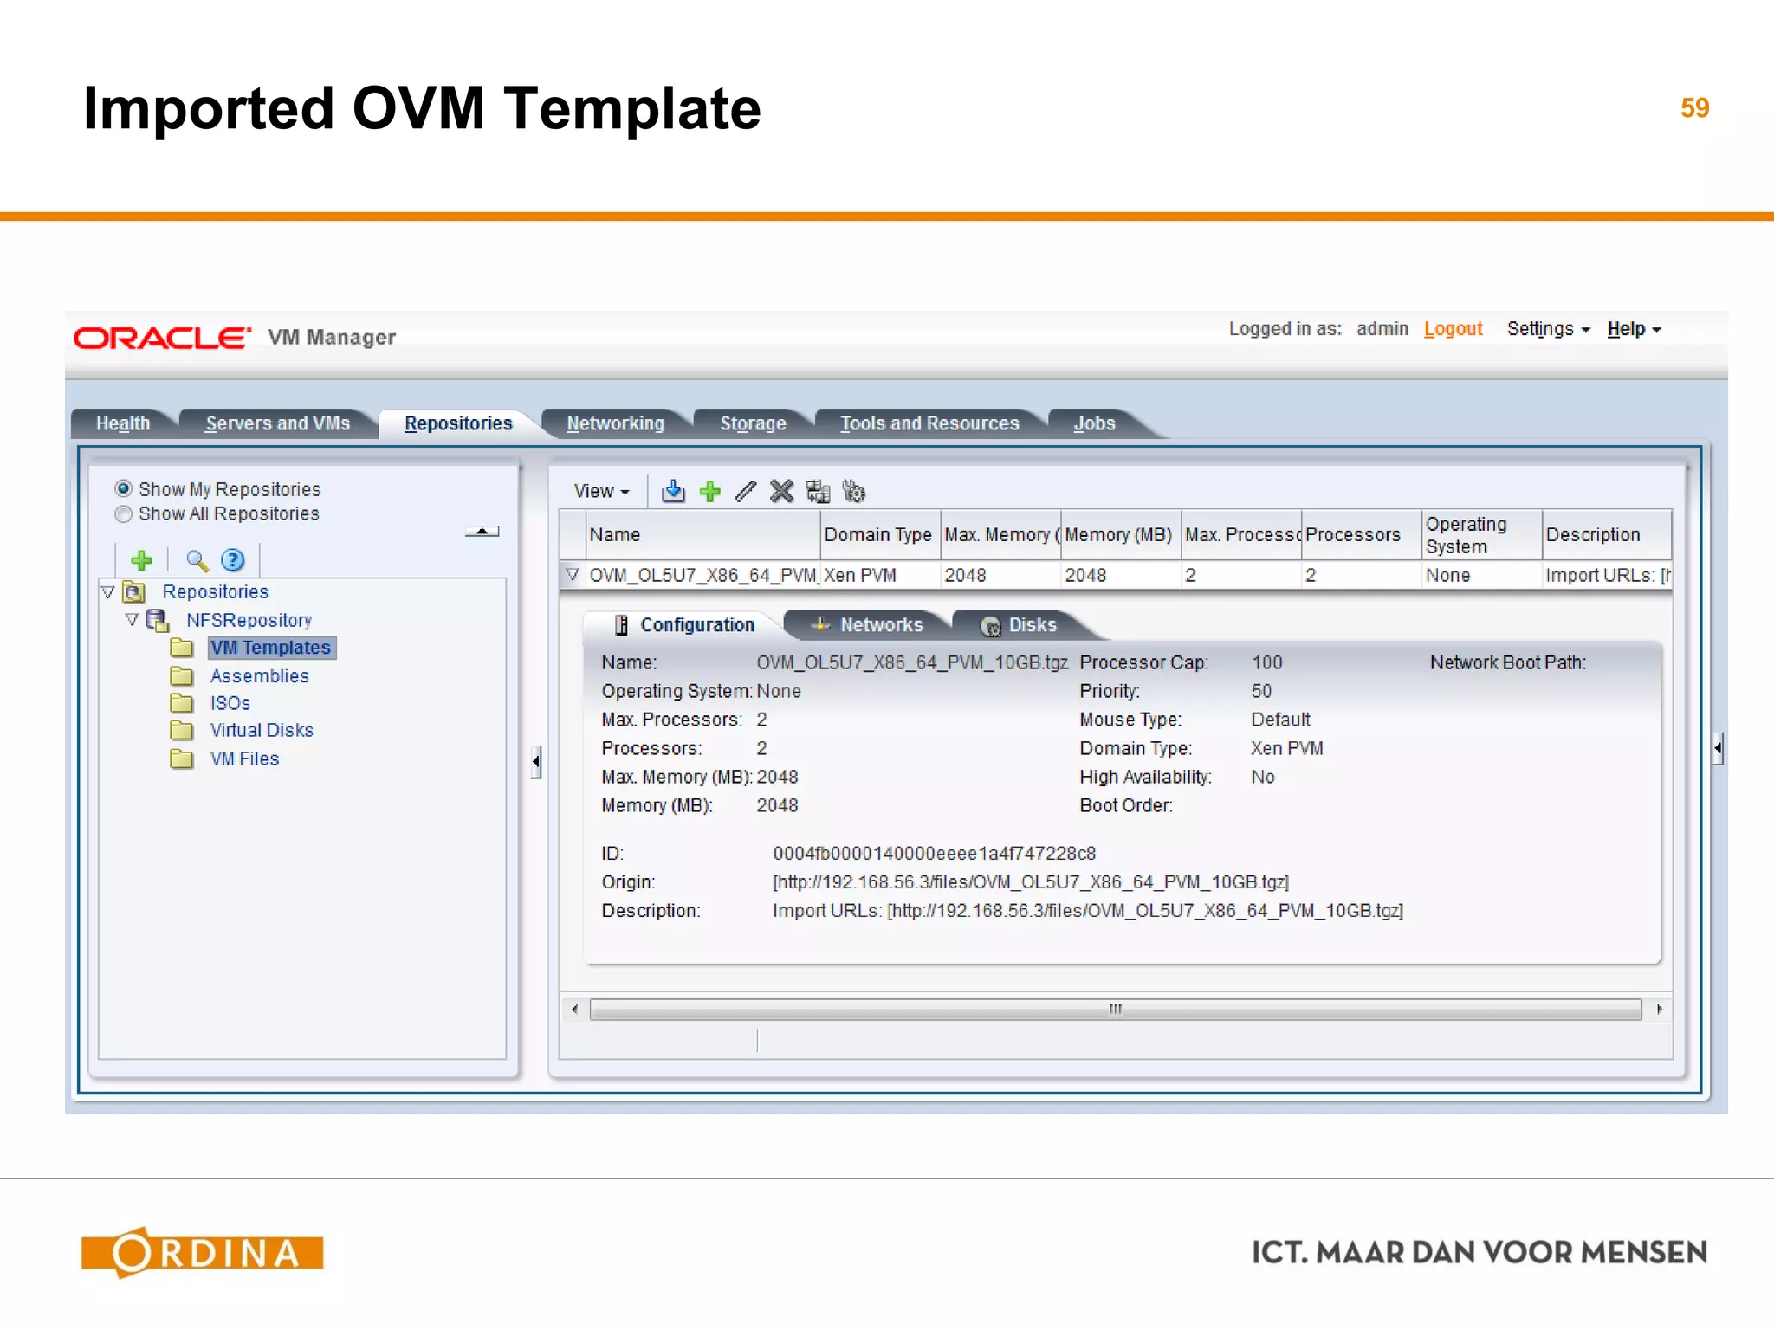The image size is (1774, 1330).
Task: Open the View dropdown menu
Action: [601, 492]
